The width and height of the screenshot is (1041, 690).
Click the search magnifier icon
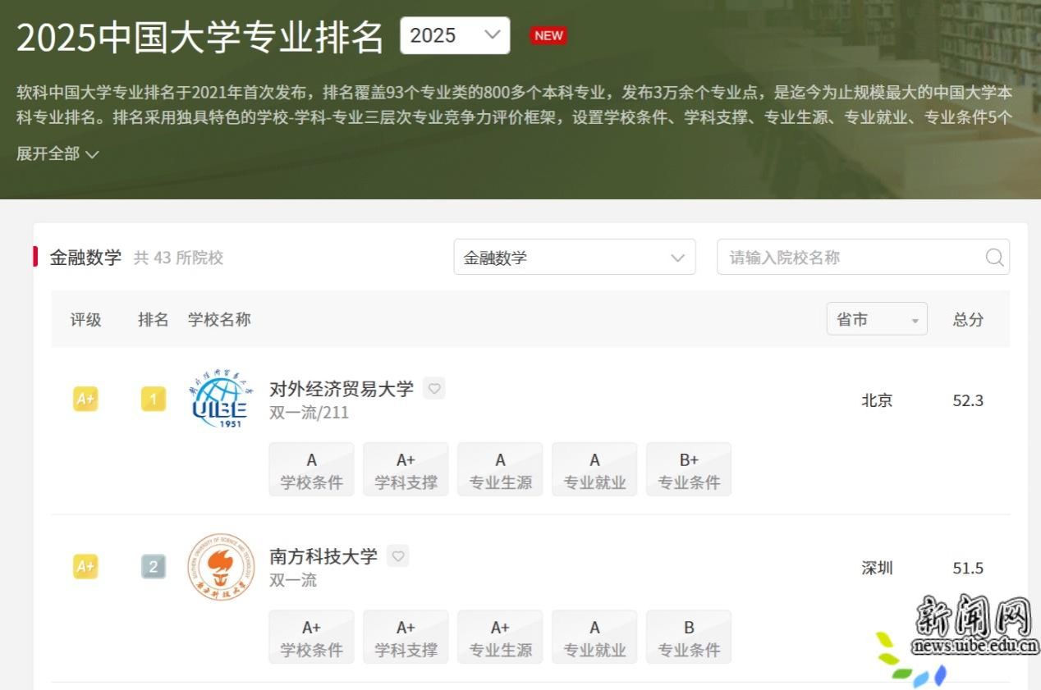(994, 258)
